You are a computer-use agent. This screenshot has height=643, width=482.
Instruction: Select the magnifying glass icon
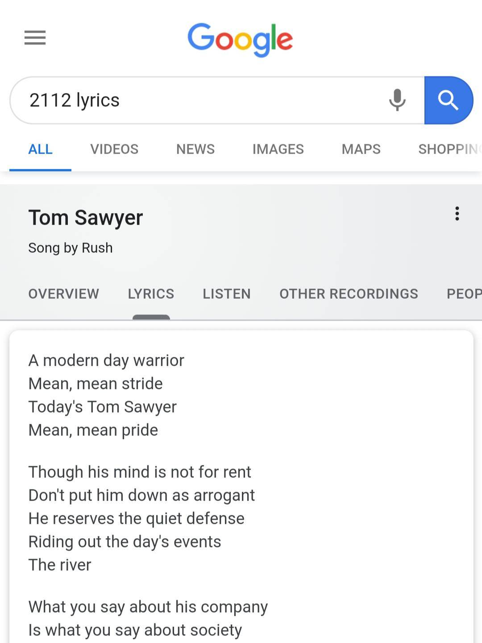point(449,100)
